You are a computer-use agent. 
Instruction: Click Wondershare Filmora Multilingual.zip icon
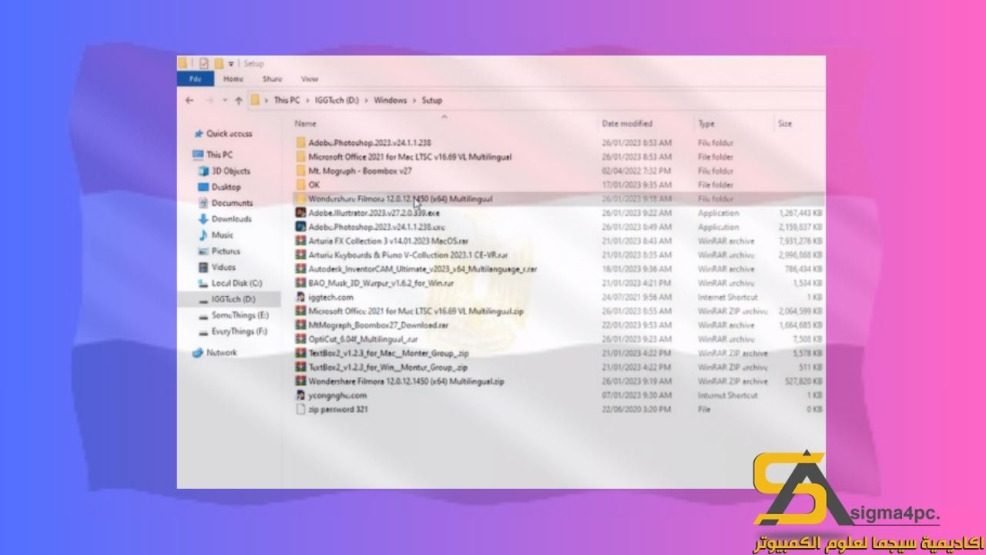tap(300, 381)
